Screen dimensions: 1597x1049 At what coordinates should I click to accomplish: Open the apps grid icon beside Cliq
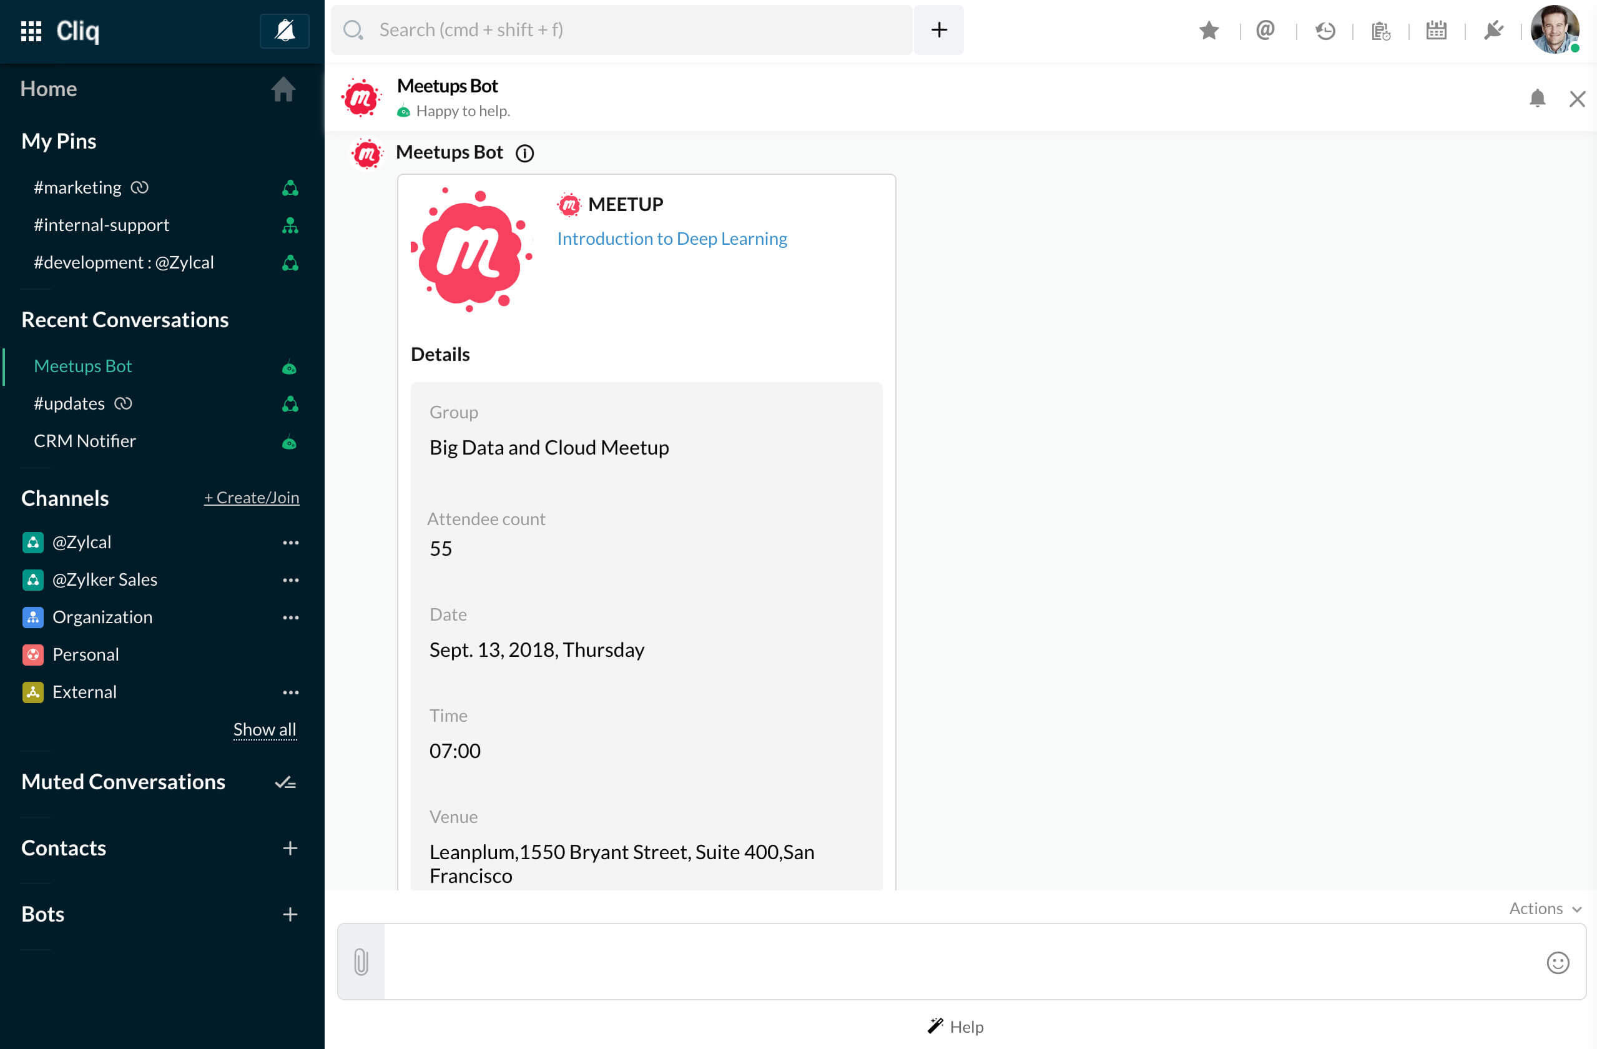(x=31, y=31)
